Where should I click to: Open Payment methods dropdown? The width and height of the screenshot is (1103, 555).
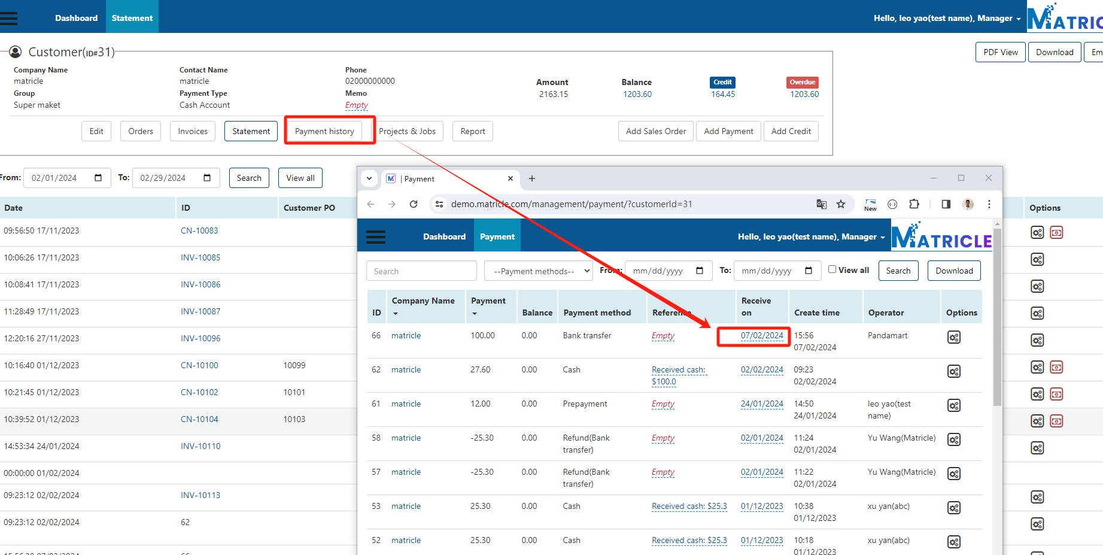tap(539, 271)
